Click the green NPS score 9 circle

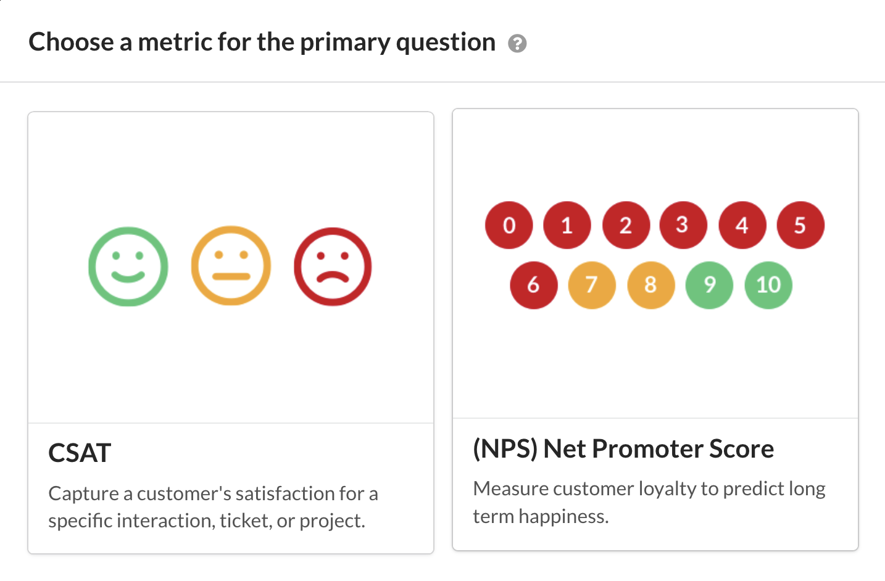pyautogui.click(x=710, y=285)
